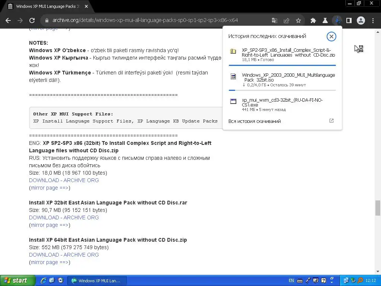This screenshot has width=381, height=286.
Task: Click the ISO file download icon
Action: 233,76
